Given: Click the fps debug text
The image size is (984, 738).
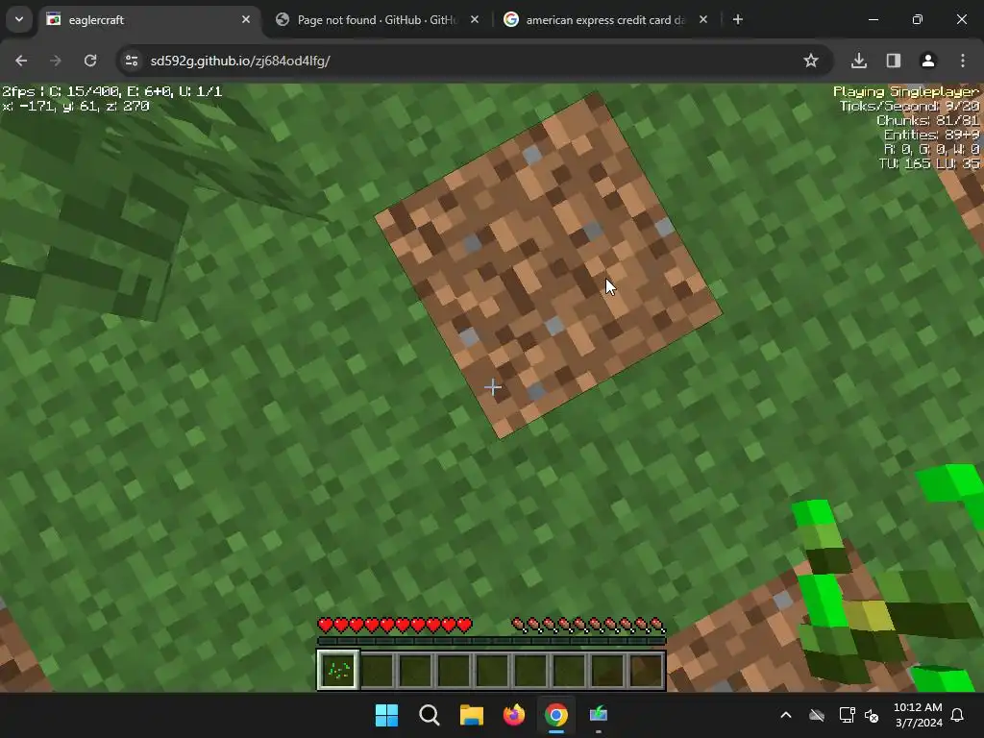Looking at the screenshot, I should [x=112, y=91].
